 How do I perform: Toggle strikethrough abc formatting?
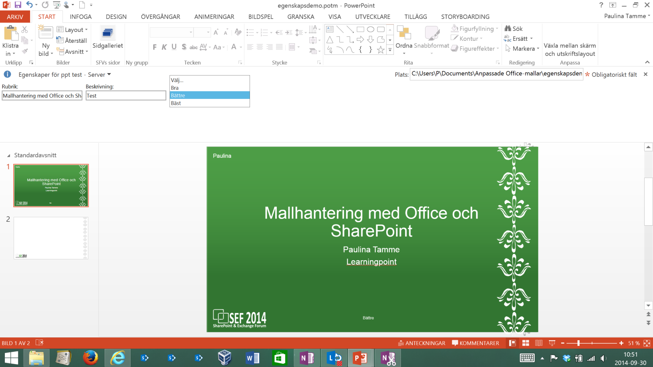[193, 47]
